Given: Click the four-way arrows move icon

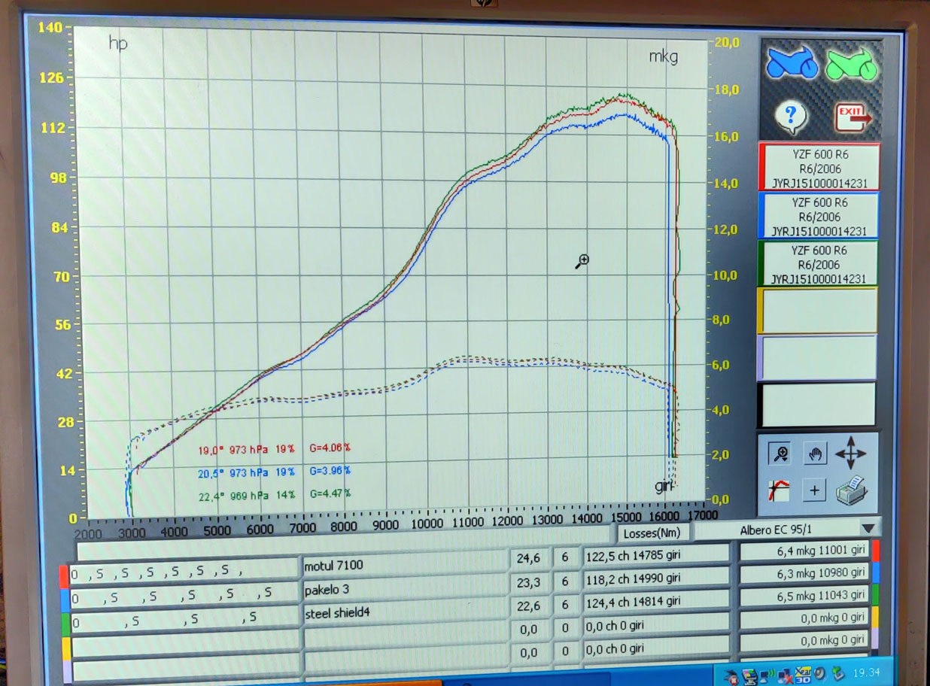Looking at the screenshot, I should click(851, 454).
